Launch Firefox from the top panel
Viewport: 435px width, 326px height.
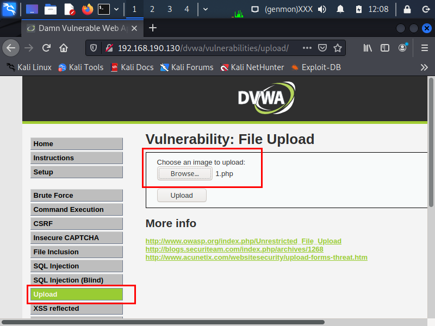click(x=88, y=9)
